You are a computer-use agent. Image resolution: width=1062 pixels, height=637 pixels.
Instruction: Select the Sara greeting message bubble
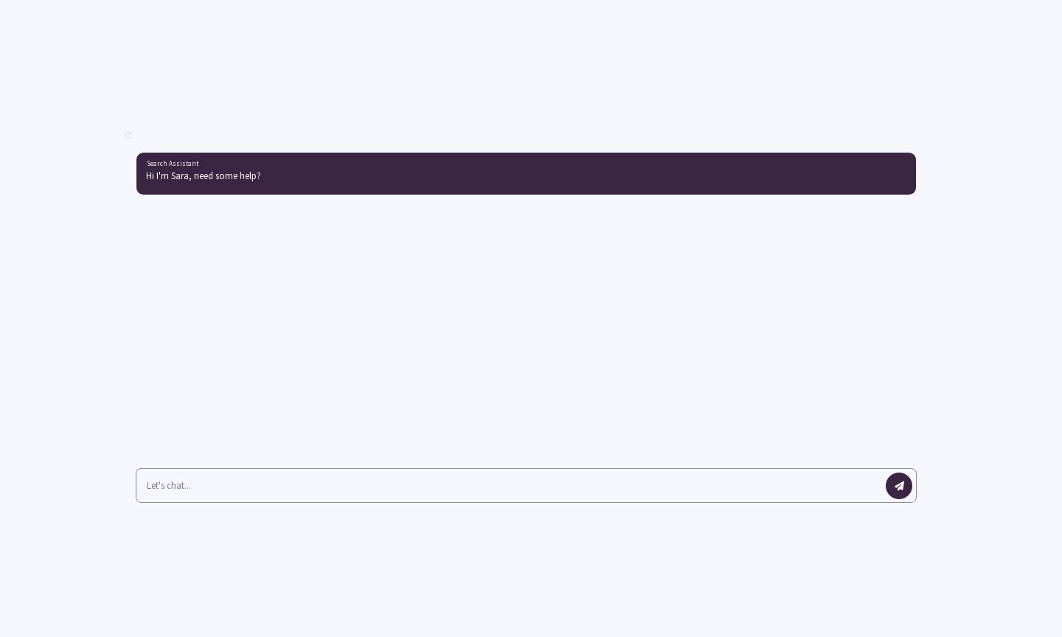(526, 174)
